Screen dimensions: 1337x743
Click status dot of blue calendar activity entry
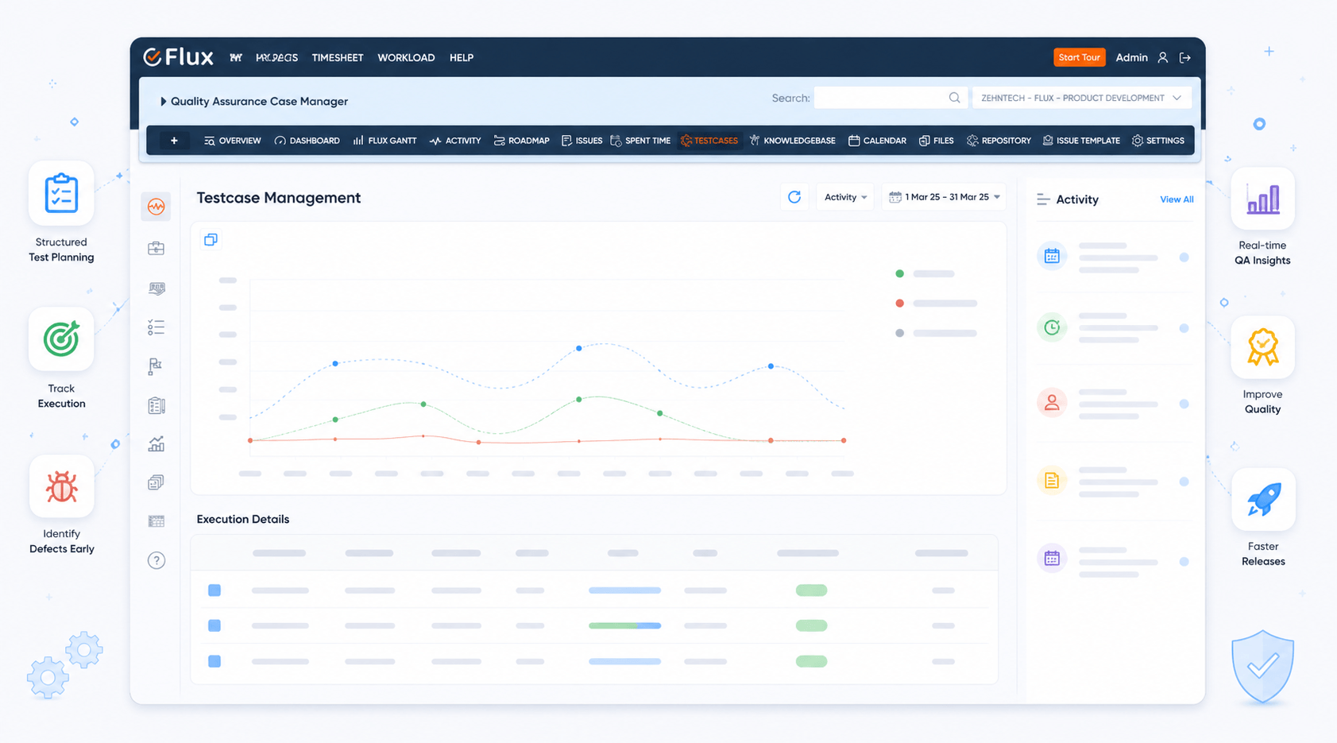[1184, 257]
